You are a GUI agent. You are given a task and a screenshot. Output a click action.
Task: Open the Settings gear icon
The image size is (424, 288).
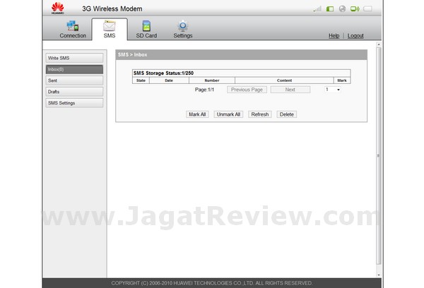(x=182, y=26)
